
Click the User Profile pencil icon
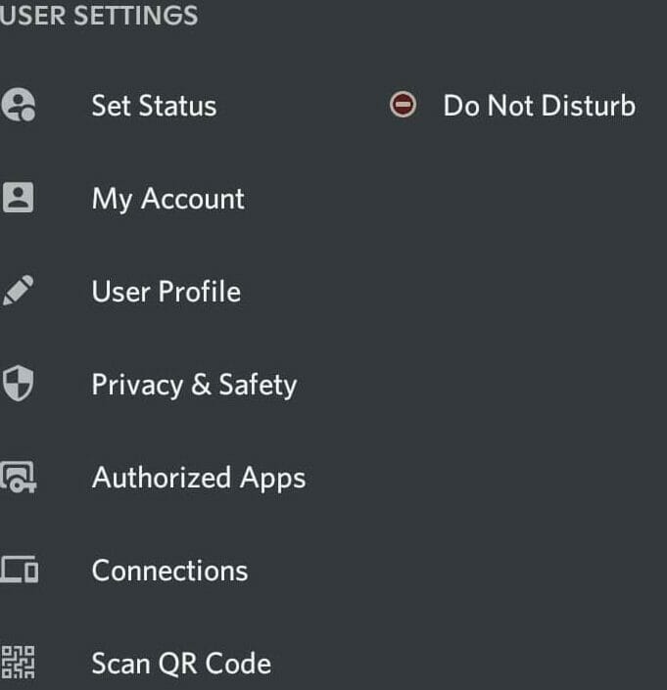(18, 292)
